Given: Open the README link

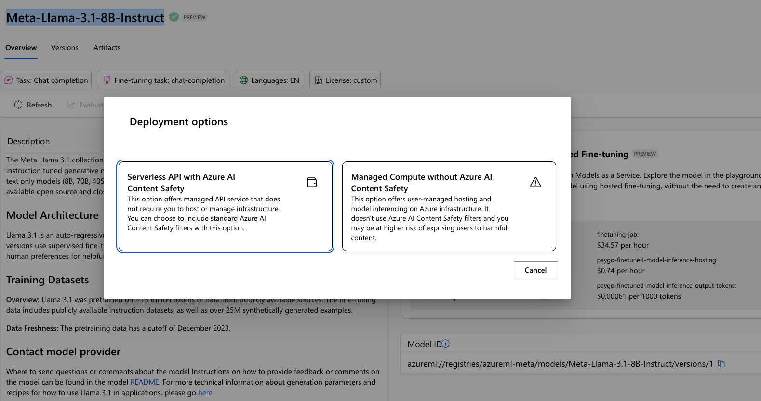Looking at the screenshot, I should tap(145, 382).
